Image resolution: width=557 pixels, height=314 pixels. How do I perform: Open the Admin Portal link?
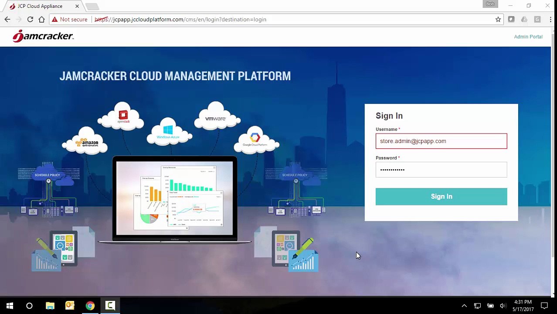click(528, 37)
